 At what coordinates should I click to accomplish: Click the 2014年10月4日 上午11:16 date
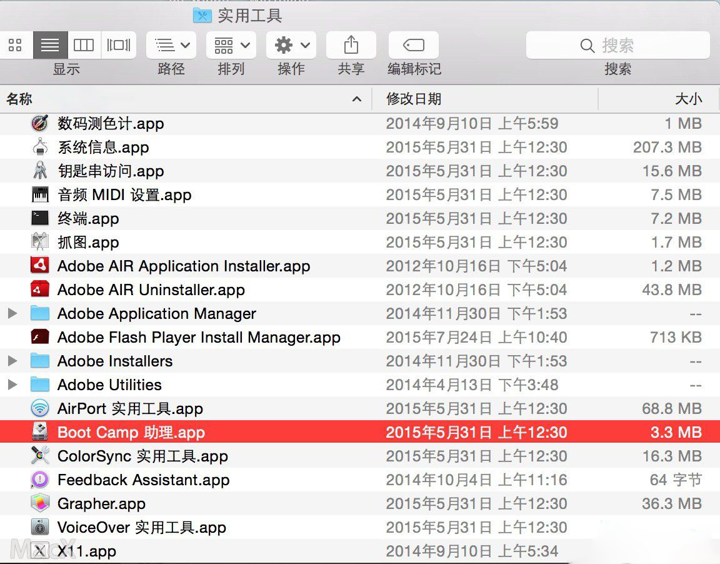point(476,480)
